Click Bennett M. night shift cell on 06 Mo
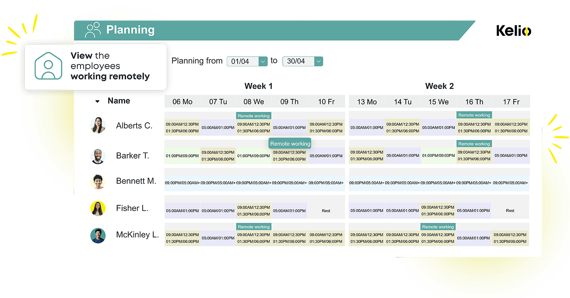 tap(182, 183)
